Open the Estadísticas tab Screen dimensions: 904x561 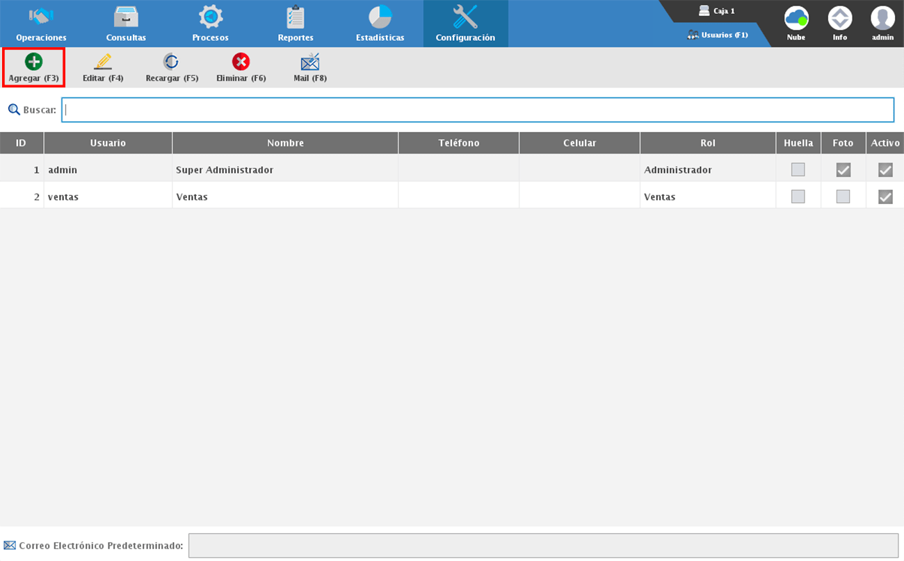tap(380, 24)
